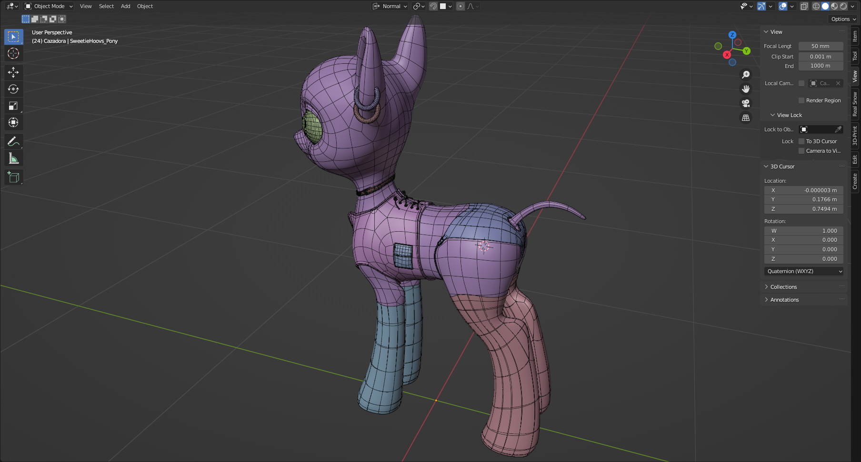Open the Normal transform orientation dropdown
The image size is (861, 462).
[390, 6]
